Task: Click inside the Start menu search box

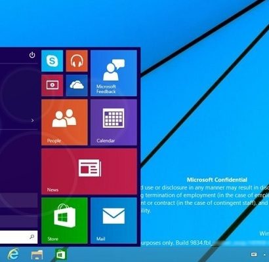Action: coord(18,237)
